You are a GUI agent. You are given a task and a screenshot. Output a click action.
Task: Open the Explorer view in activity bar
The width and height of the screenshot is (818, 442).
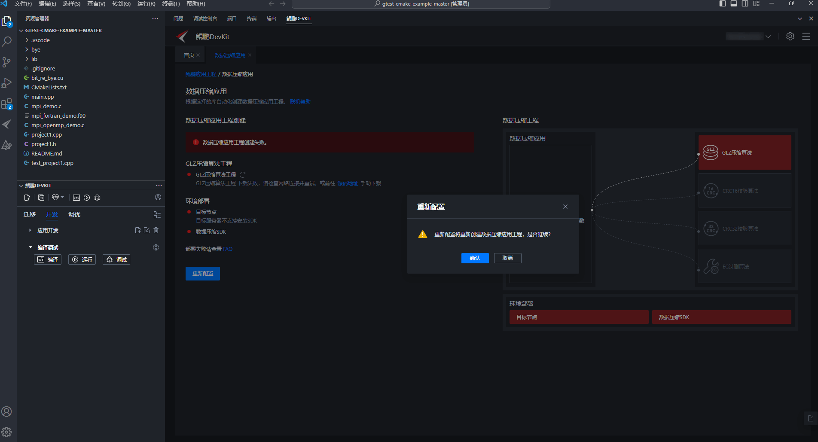coord(7,21)
